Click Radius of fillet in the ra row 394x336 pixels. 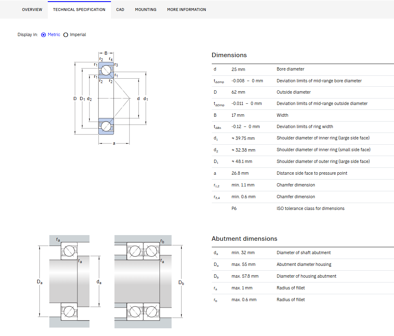(x=291, y=288)
